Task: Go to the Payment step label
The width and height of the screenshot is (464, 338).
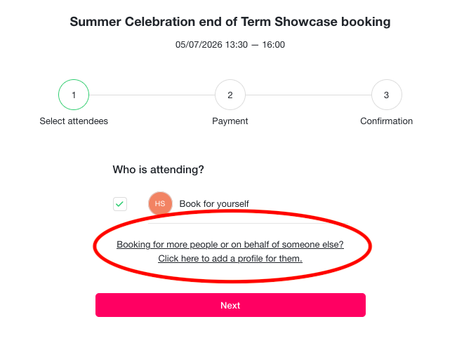Action: click(230, 121)
